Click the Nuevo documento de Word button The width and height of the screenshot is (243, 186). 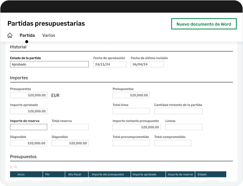pyautogui.click(x=204, y=24)
